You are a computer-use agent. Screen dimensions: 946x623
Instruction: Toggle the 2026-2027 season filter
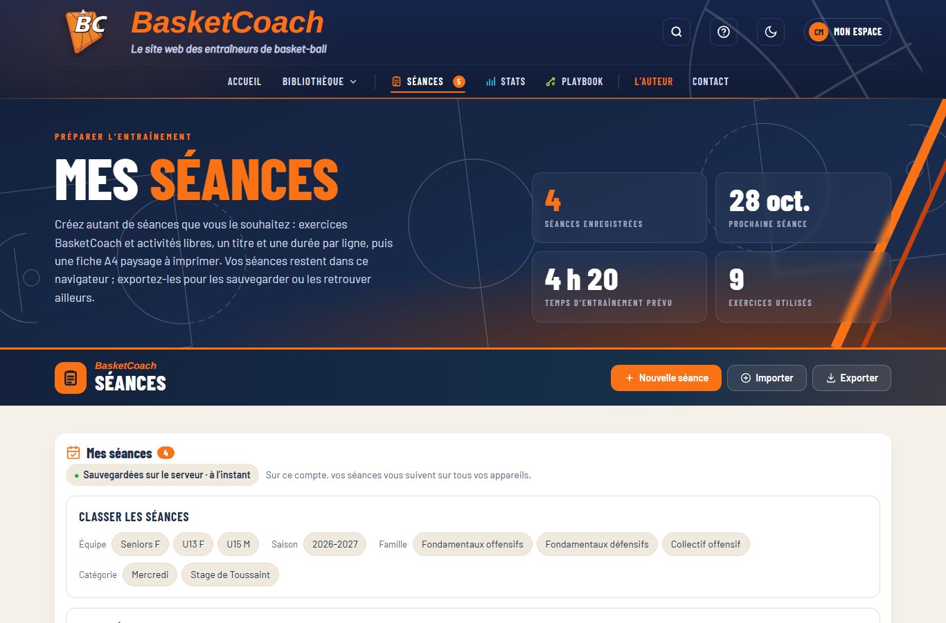coord(335,544)
